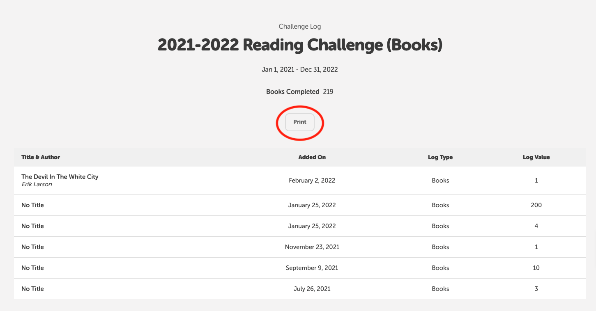Viewport: 596px width, 311px height.
Task: Select the February 2, 2022 date cell
Action: click(x=312, y=180)
